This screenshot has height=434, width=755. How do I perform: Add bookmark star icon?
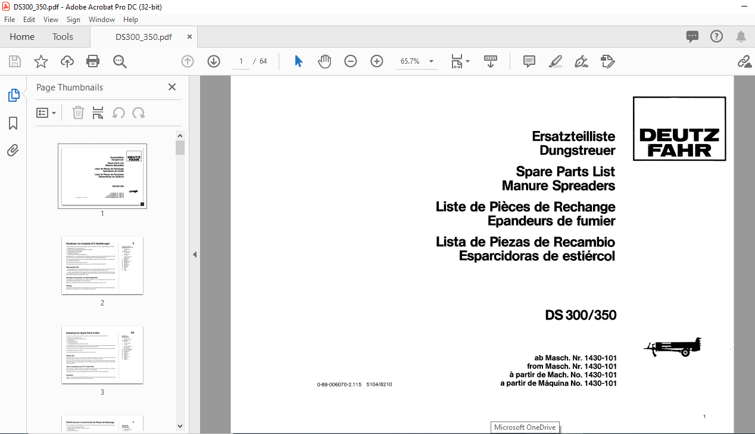40,61
